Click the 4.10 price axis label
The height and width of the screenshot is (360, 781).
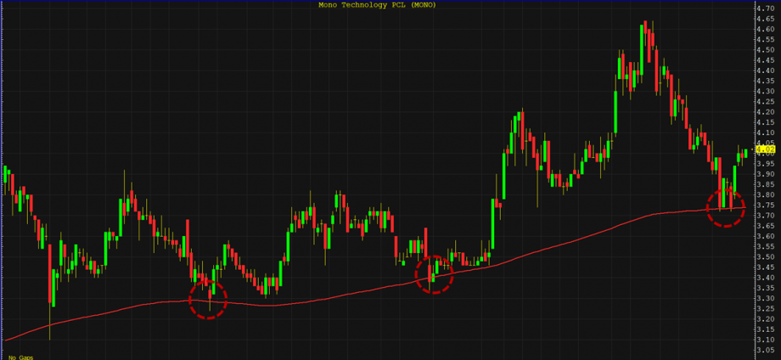[x=766, y=133]
